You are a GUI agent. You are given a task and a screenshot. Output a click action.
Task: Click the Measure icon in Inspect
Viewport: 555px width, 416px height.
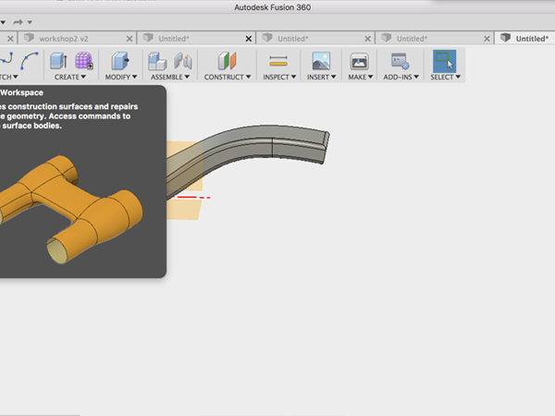pos(278,61)
